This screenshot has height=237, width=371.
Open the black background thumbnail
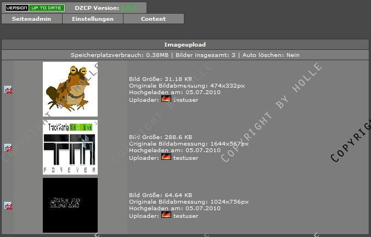(70, 205)
